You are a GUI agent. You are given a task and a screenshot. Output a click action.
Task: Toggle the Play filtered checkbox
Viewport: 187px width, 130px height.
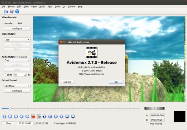click(147, 123)
